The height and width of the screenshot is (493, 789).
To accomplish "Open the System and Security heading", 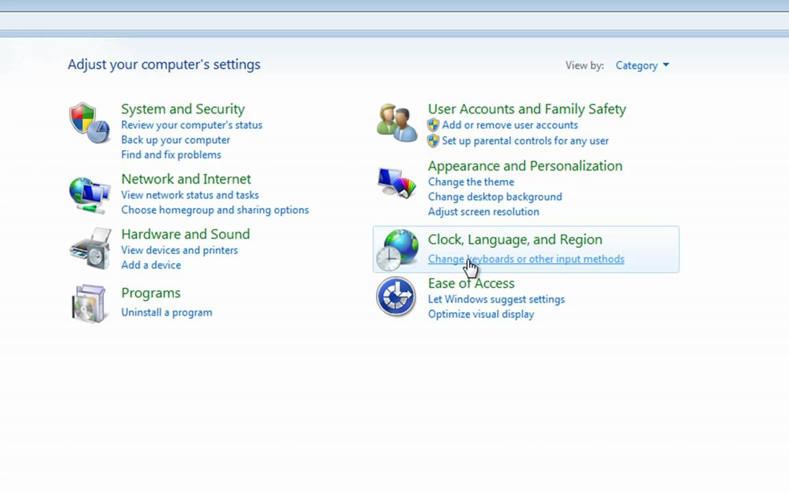I will (x=183, y=109).
